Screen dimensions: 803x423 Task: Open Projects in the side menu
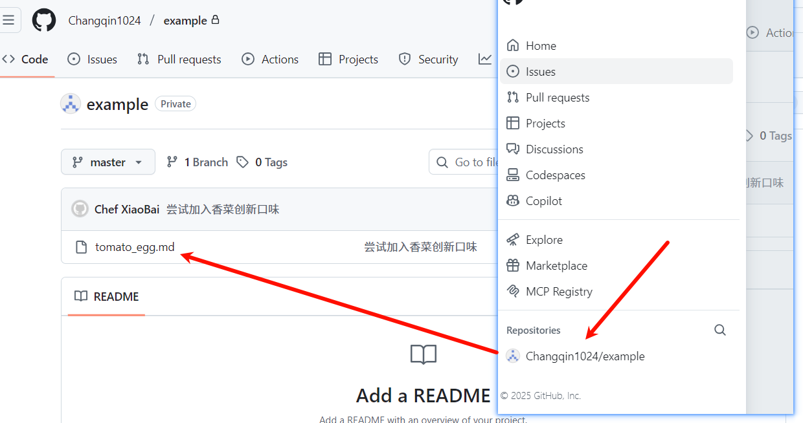(x=616, y=124)
